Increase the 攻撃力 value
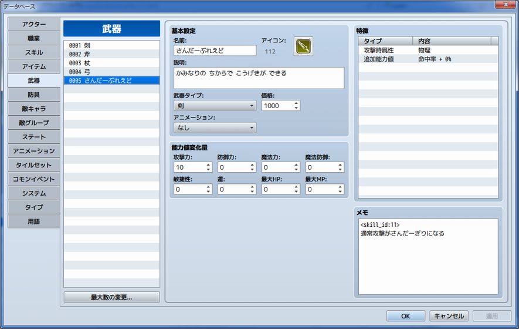 tap(208, 164)
